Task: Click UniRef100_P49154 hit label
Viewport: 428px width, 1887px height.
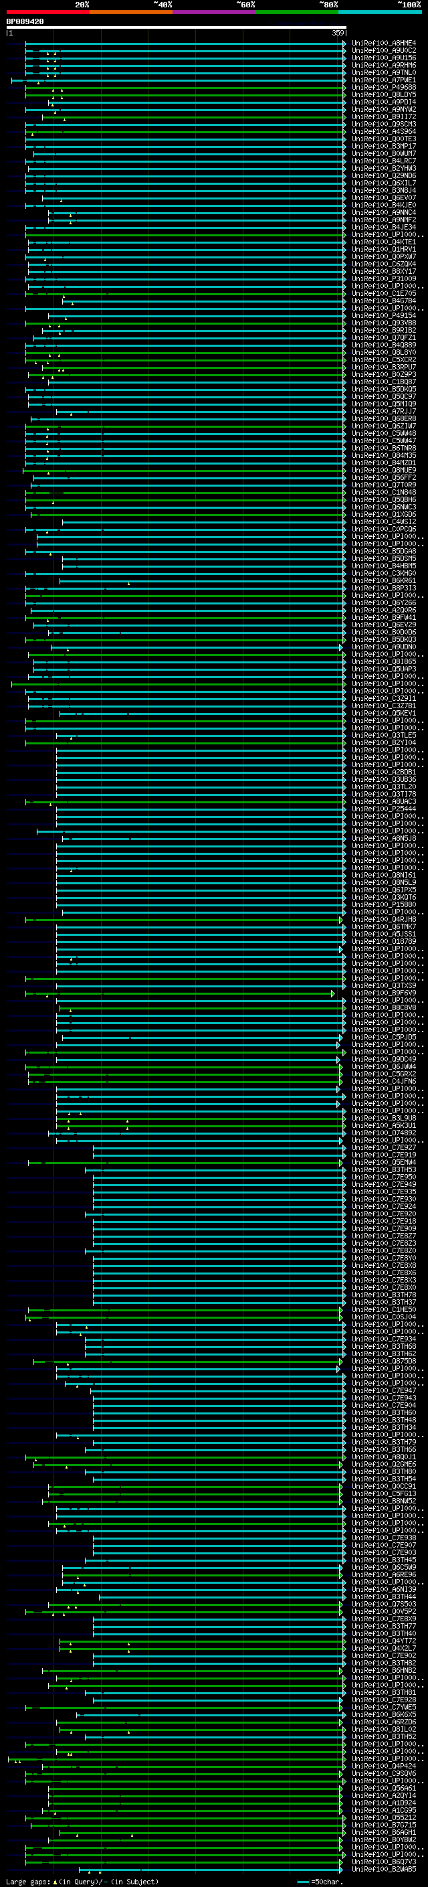Action: point(384,316)
